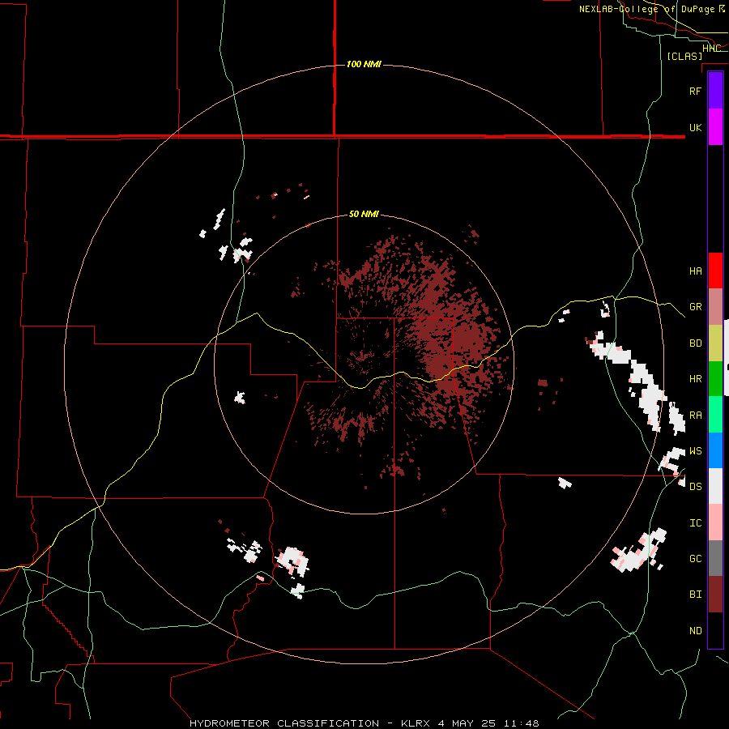Click the IC legend label
This screenshot has height=729, width=729.
(x=695, y=523)
